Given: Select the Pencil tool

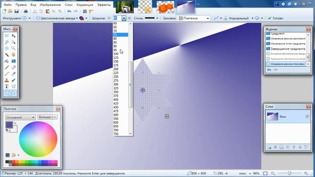Looking at the screenshot, I should click(x=7, y=74).
